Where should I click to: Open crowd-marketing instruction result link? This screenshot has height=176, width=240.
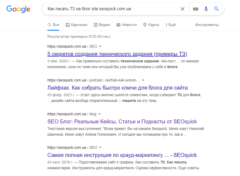click(x=122, y=155)
